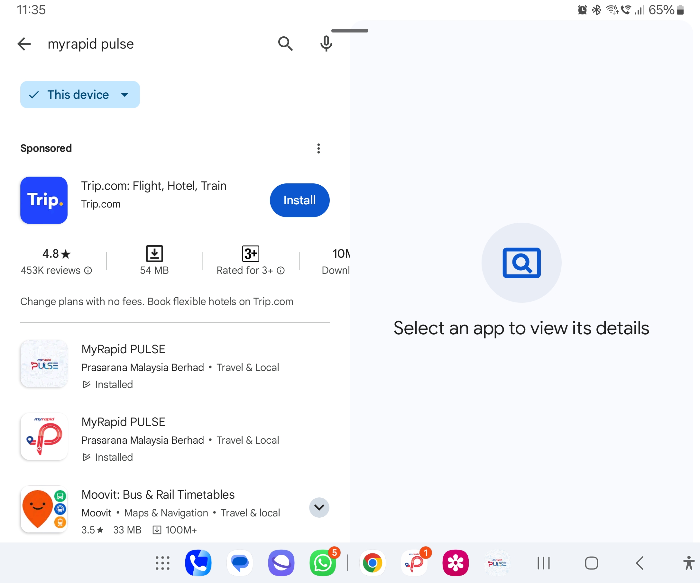The width and height of the screenshot is (700, 583).
Task: Click the myrapid pulse search field
Action: click(x=91, y=44)
